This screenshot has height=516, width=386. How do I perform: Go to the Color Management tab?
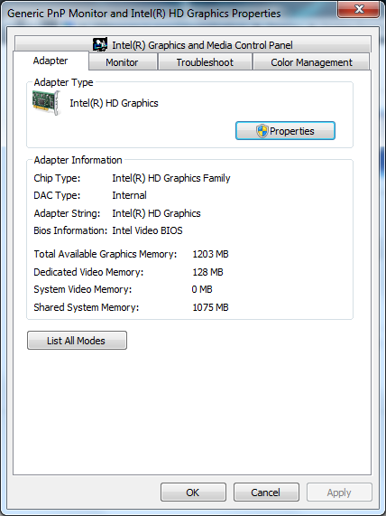coord(311,62)
